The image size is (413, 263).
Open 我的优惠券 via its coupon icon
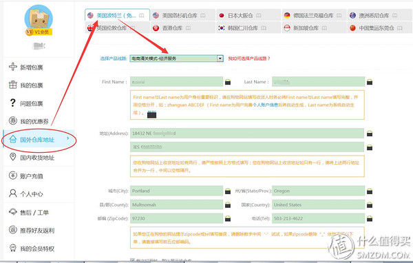pyautogui.click(x=13, y=120)
